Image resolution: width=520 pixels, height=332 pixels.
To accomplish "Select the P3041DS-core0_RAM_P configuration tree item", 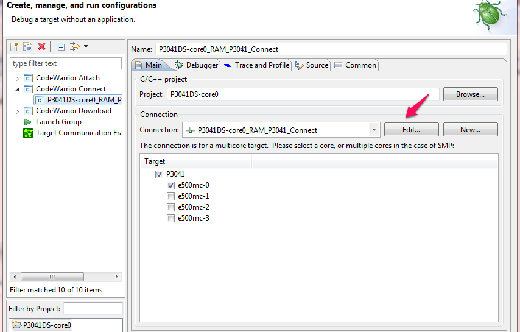I will 84,100.
